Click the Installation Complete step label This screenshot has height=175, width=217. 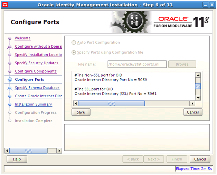[34, 121]
